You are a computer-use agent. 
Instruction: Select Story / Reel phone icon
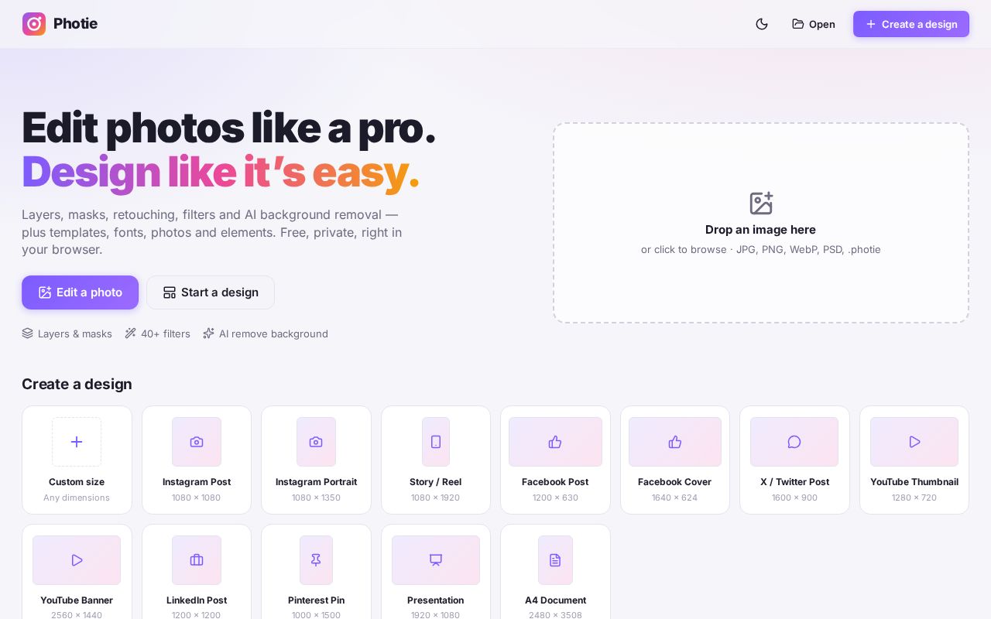coord(436,442)
